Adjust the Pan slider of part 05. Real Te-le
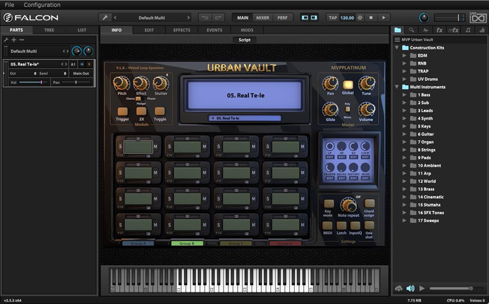The height and width of the screenshot is (304, 489). tap(76, 83)
